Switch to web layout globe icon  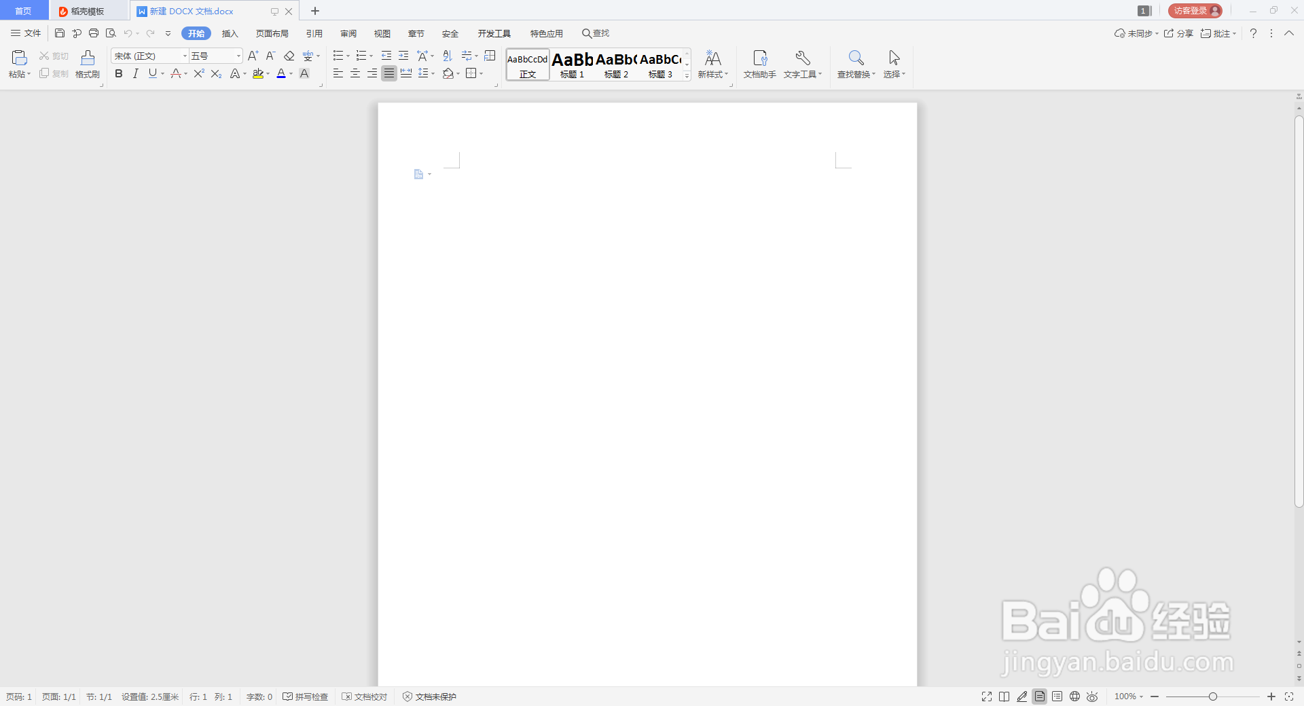pyautogui.click(x=1075, y=696)
